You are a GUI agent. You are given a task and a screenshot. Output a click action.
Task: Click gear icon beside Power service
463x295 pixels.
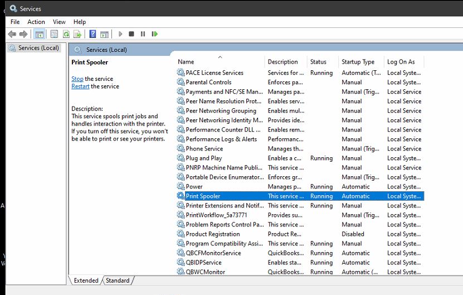click(x=181, y=186)
